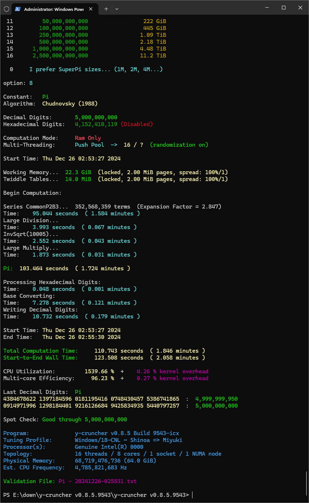Click topology '16 threads / 8 cores' line
309x503 pixels.
point(148,454)
